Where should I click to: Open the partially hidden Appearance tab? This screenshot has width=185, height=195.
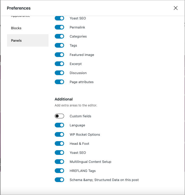28,16
